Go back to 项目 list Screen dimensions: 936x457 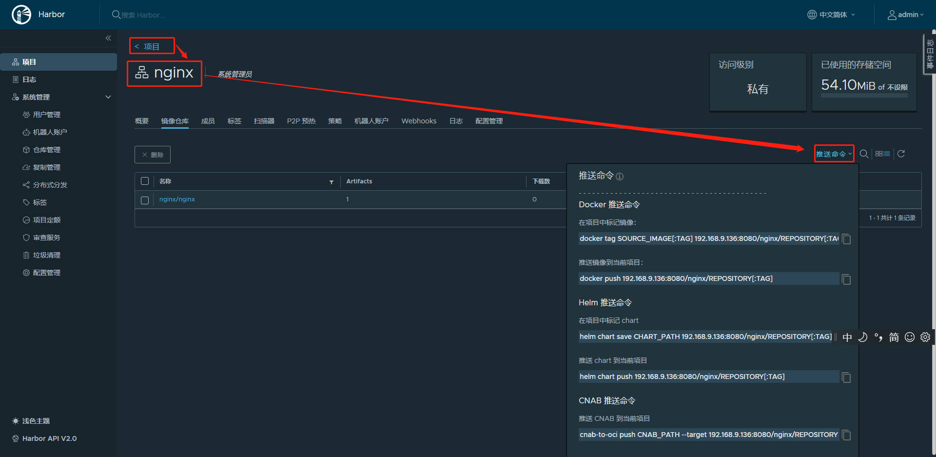147,46
